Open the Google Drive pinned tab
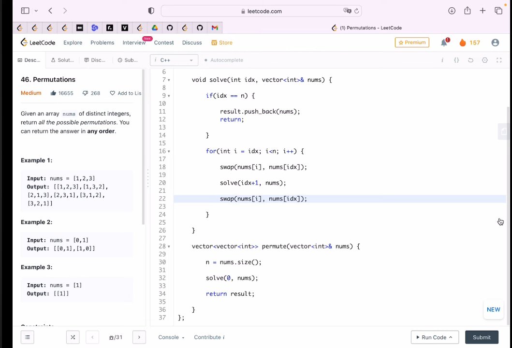 pos(155,28)
